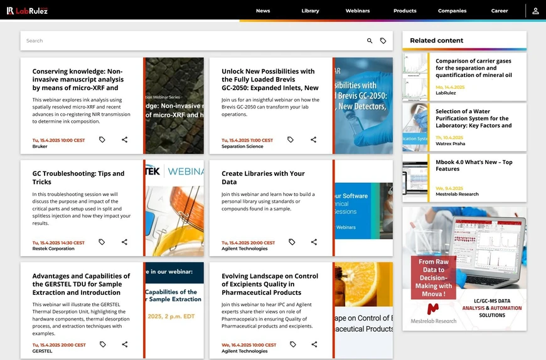Open the News menu
This screenshot has height=360, width=546.
point(263,11)
